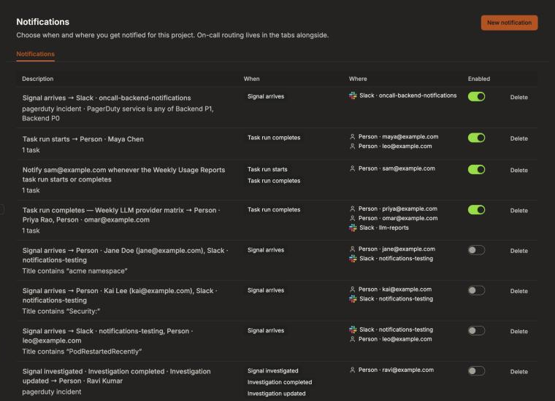Screen dimensions: 555x401
Task: Enable the acme namespace notification toggle
Action: [476, 251]
